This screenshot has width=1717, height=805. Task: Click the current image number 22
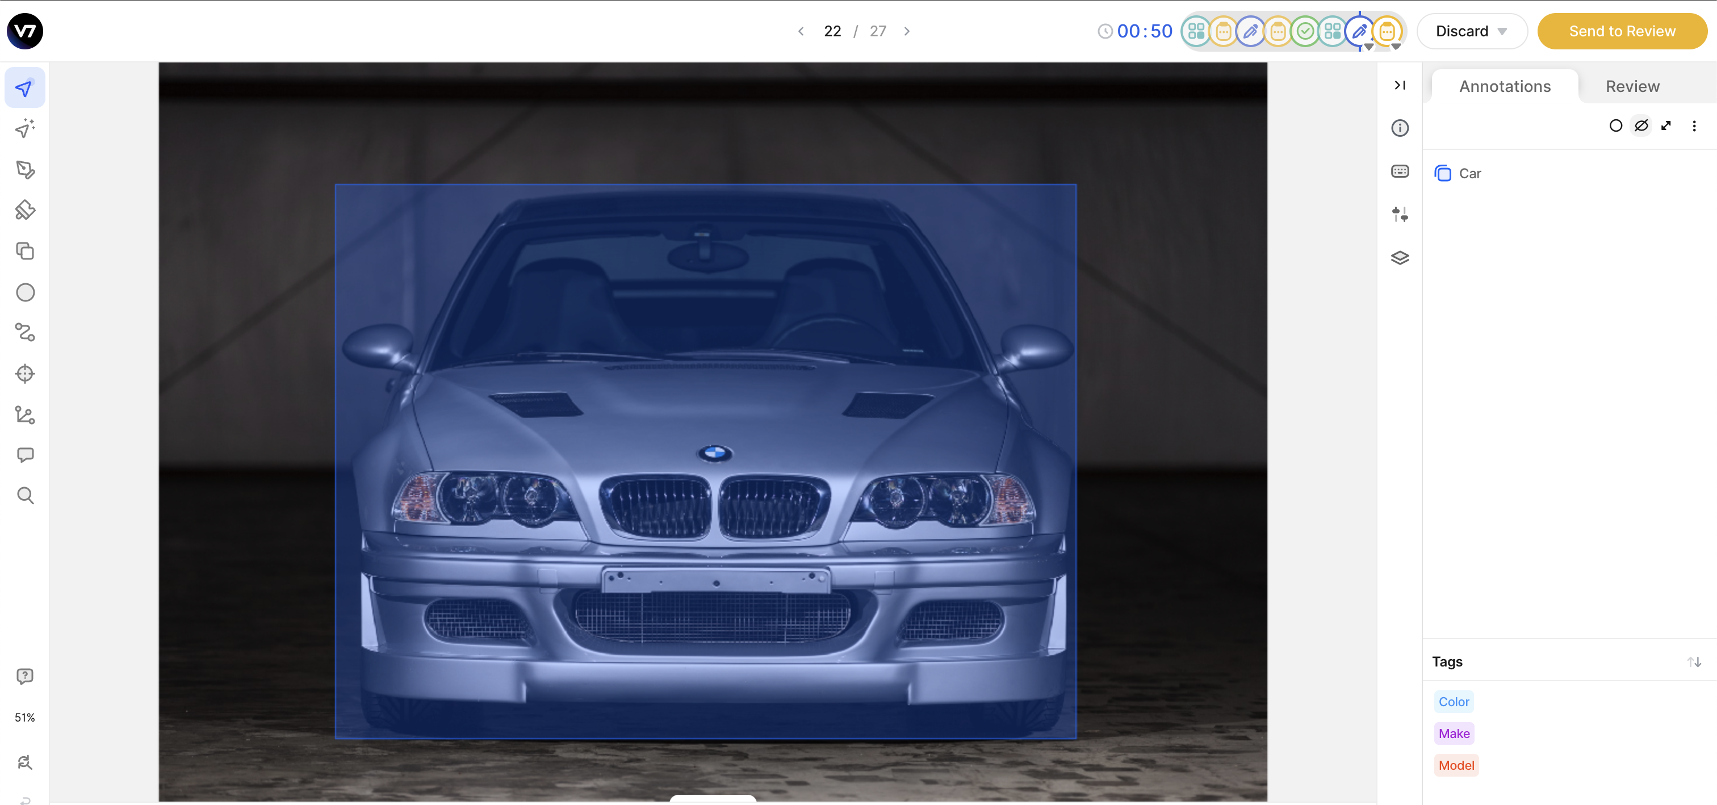832,31
